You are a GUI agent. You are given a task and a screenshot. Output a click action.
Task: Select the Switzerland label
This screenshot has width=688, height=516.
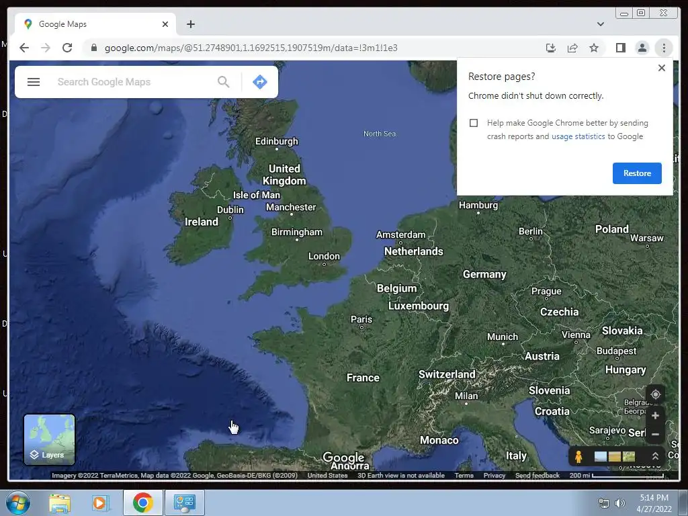coord(447,374)
